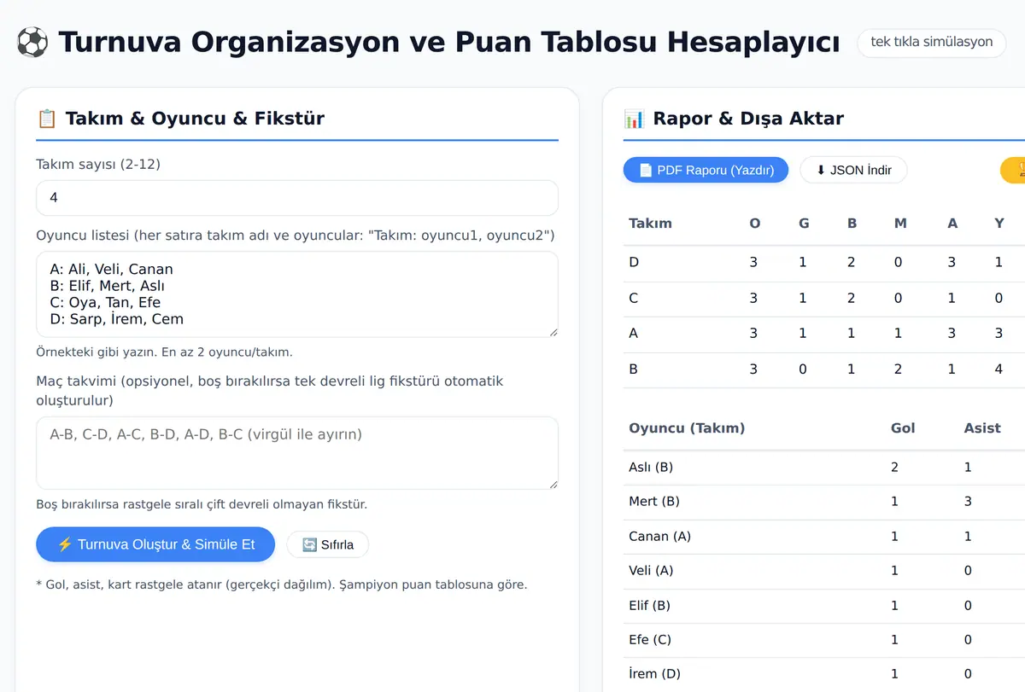Click the 'O' column header
Screen dimensions: 1025x692
pyautogui.click(x=754, y=224)
